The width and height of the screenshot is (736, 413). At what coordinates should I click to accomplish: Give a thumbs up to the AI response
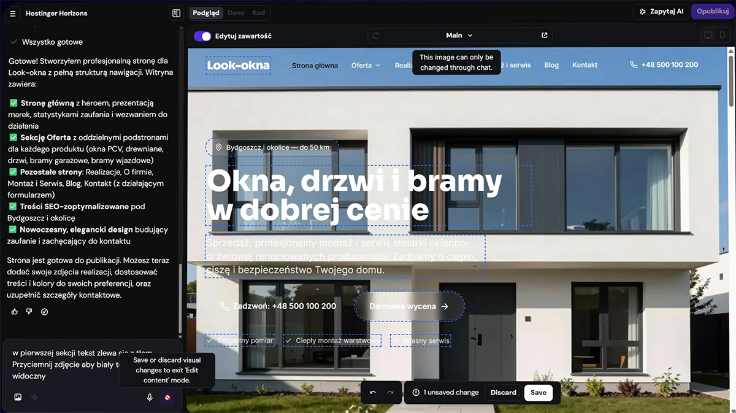[x=15, y=312]
